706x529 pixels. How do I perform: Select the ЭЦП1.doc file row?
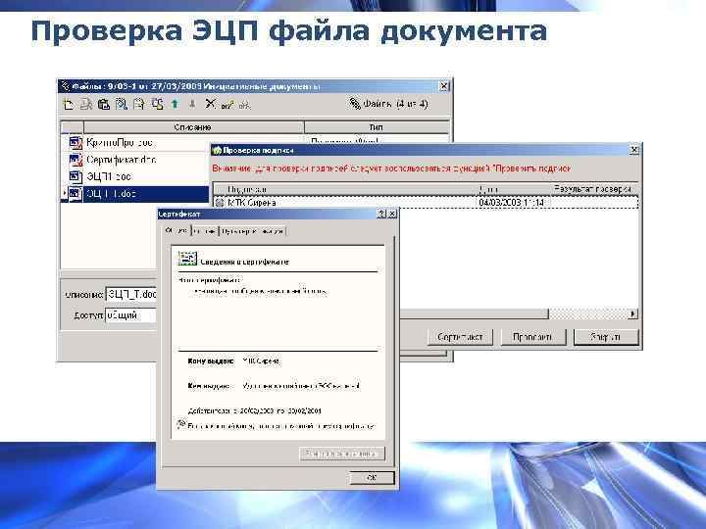pos(135,176)
